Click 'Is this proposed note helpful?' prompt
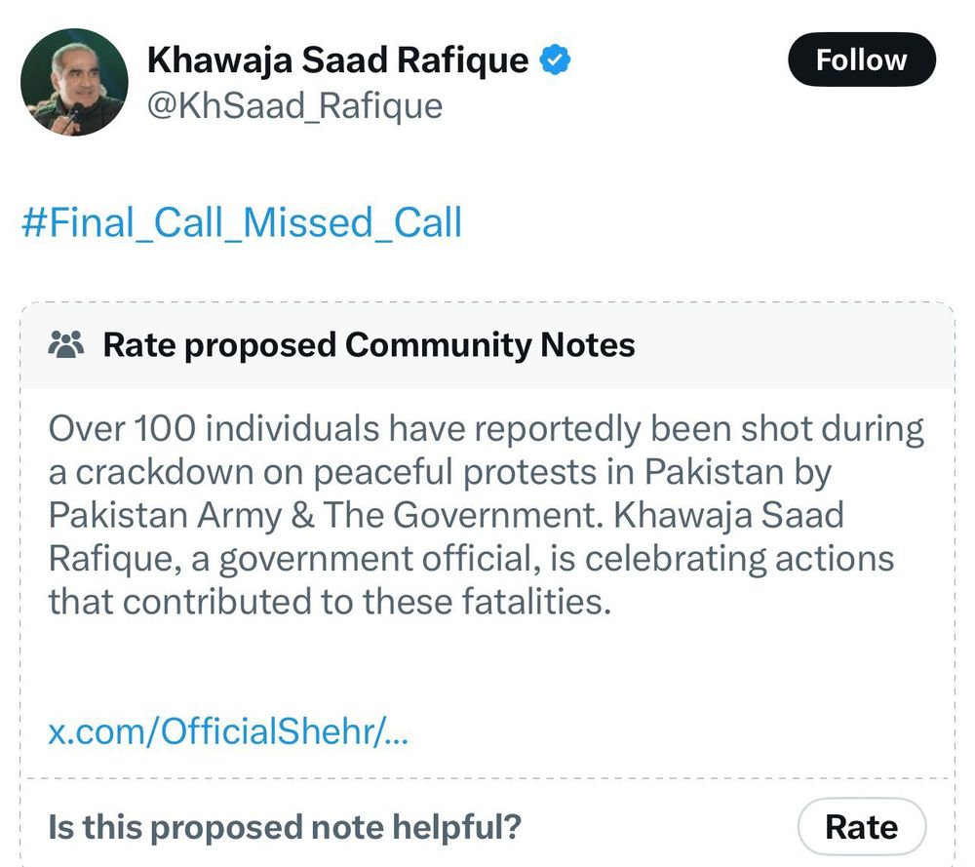975x867 pixels. (285, 827)
